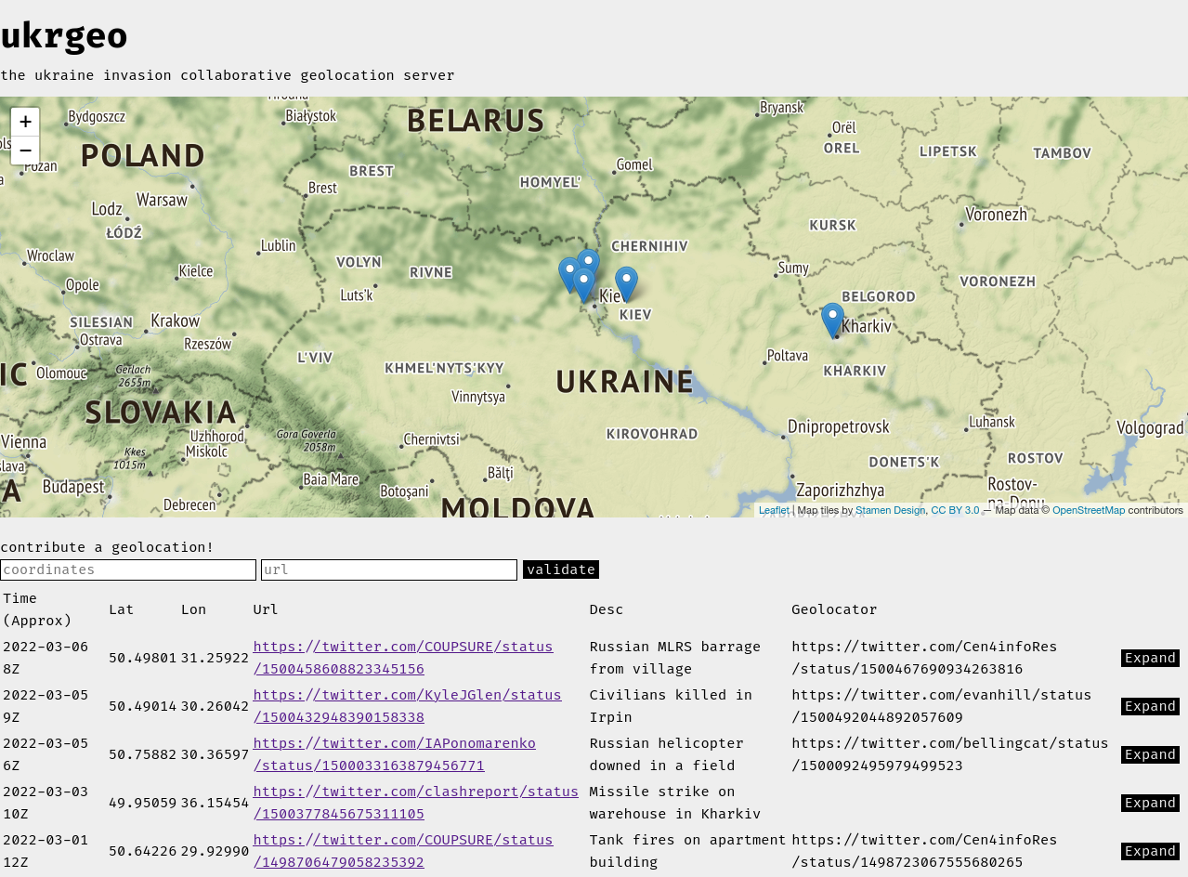Click latitude value 50.49801

(143, 658)
